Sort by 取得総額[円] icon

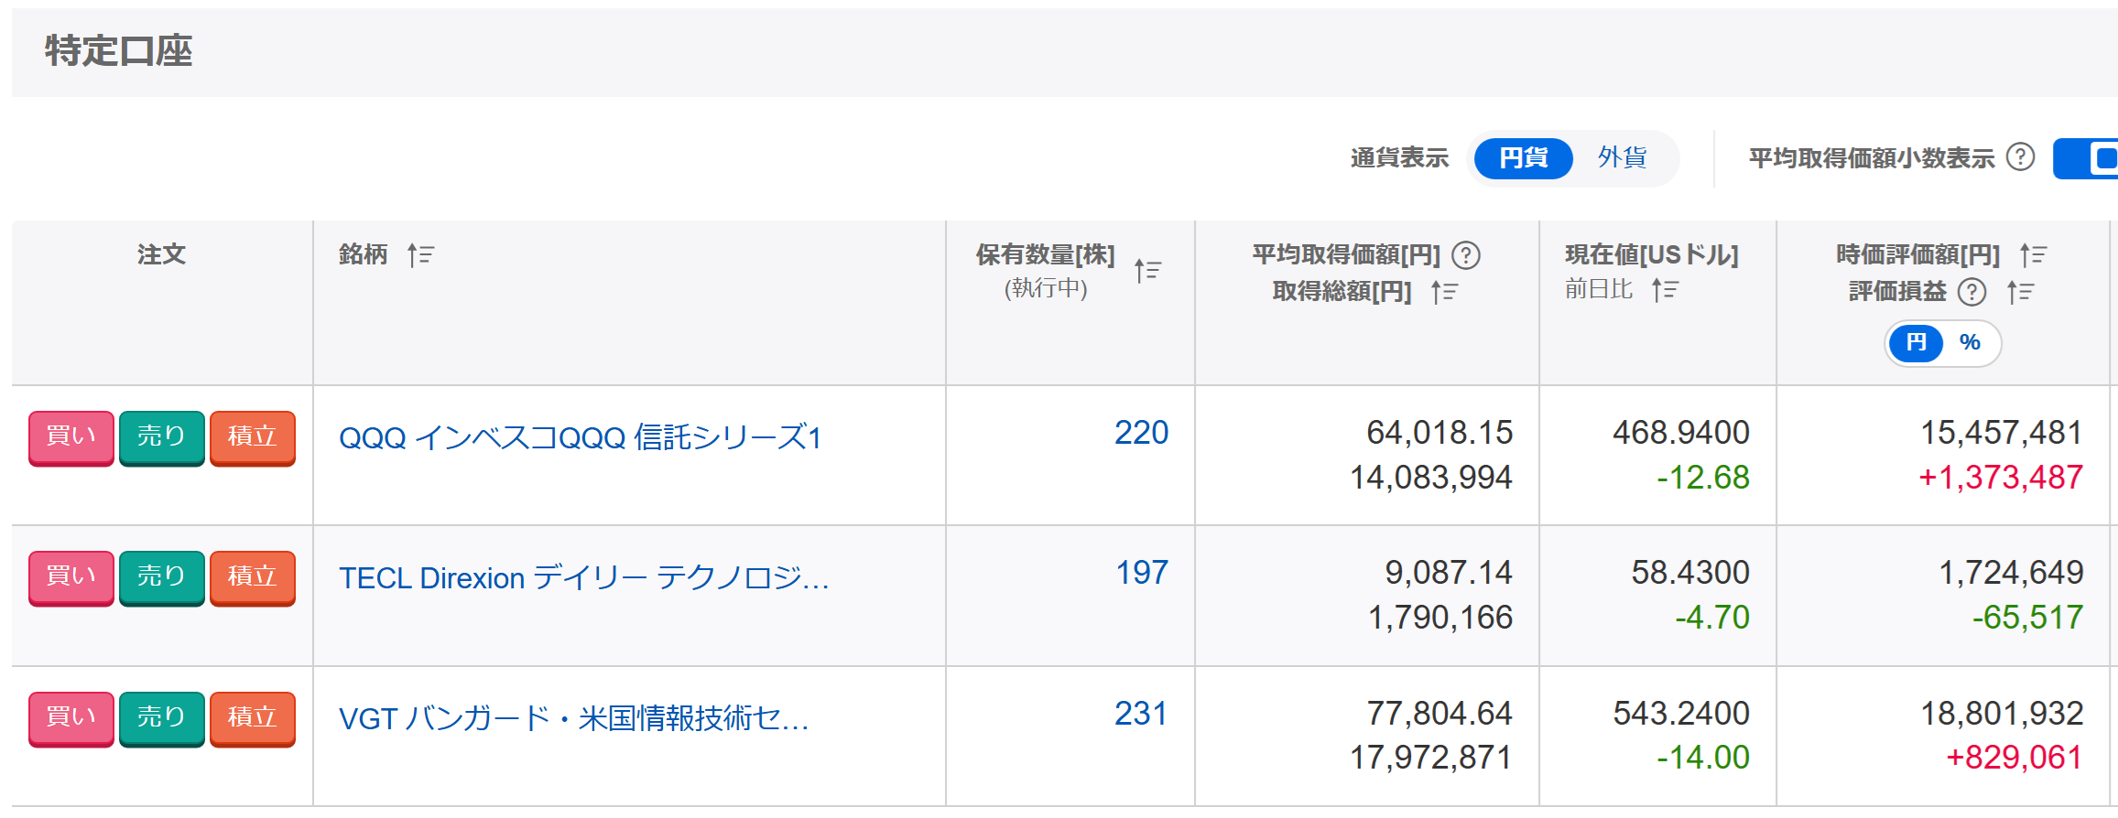(x=1444, y=292)
